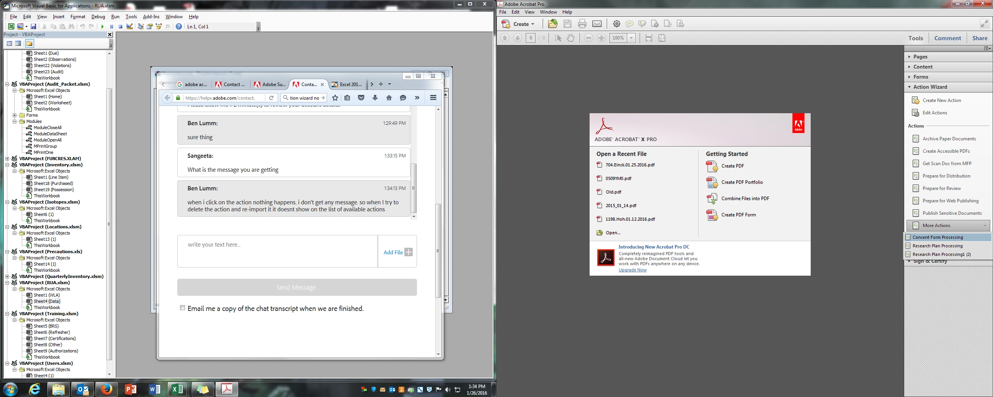Image resolution: width=993 pixels, height=397 pixels.
Task: Click the Print icon in Acrobat toolbar
Action: [582, 24]
